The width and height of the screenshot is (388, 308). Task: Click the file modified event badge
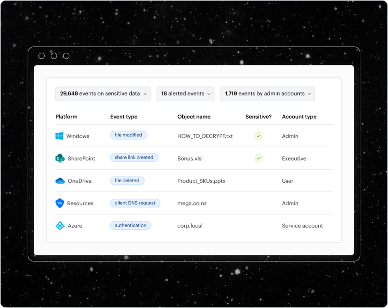pos(128,135)
